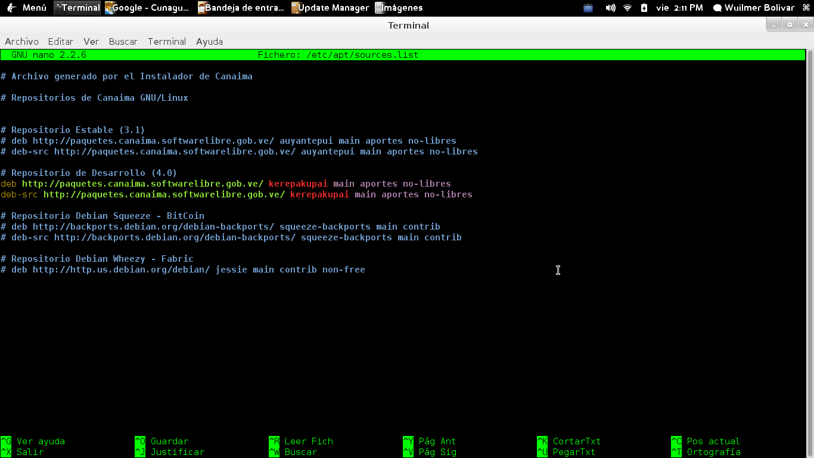Viewport: 814px width, 458px height.
Task: Open the Imágenes window in panel
Action: pos(399,8)
